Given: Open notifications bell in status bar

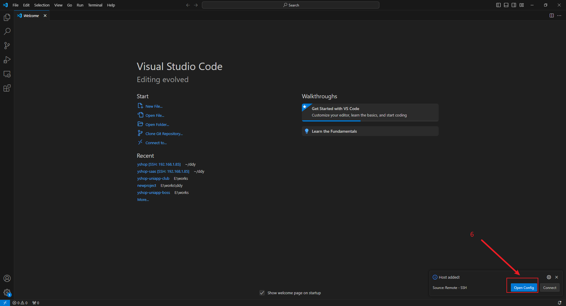Looking at the screenshot, I should coord(560,303).
